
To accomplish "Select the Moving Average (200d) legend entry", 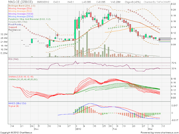I will [21, 16].
